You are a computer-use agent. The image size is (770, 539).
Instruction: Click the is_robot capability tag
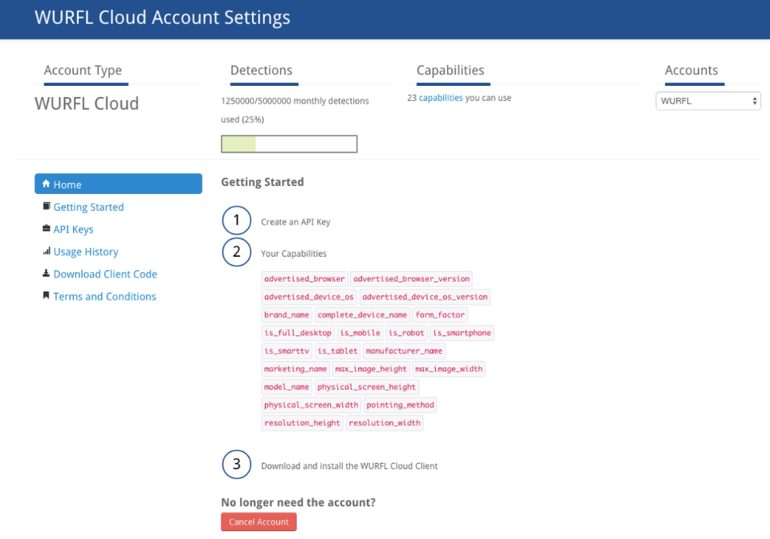406,333
